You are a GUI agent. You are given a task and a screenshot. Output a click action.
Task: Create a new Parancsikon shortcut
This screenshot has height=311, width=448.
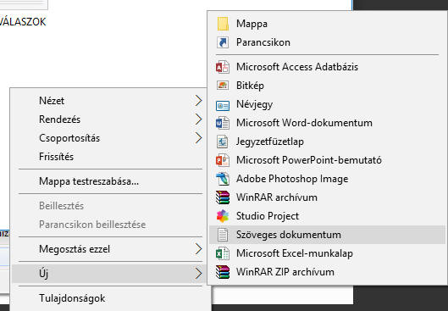point(327,42)
